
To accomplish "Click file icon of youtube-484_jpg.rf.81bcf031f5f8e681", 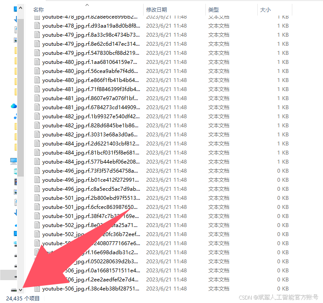I will 37,152.
